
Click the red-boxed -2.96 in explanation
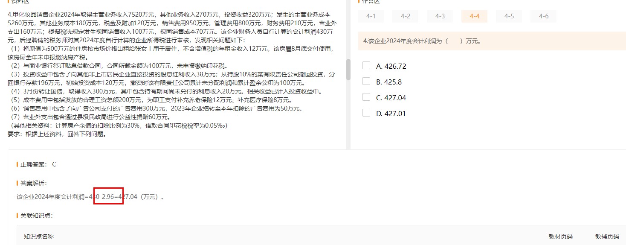[108, 197]
